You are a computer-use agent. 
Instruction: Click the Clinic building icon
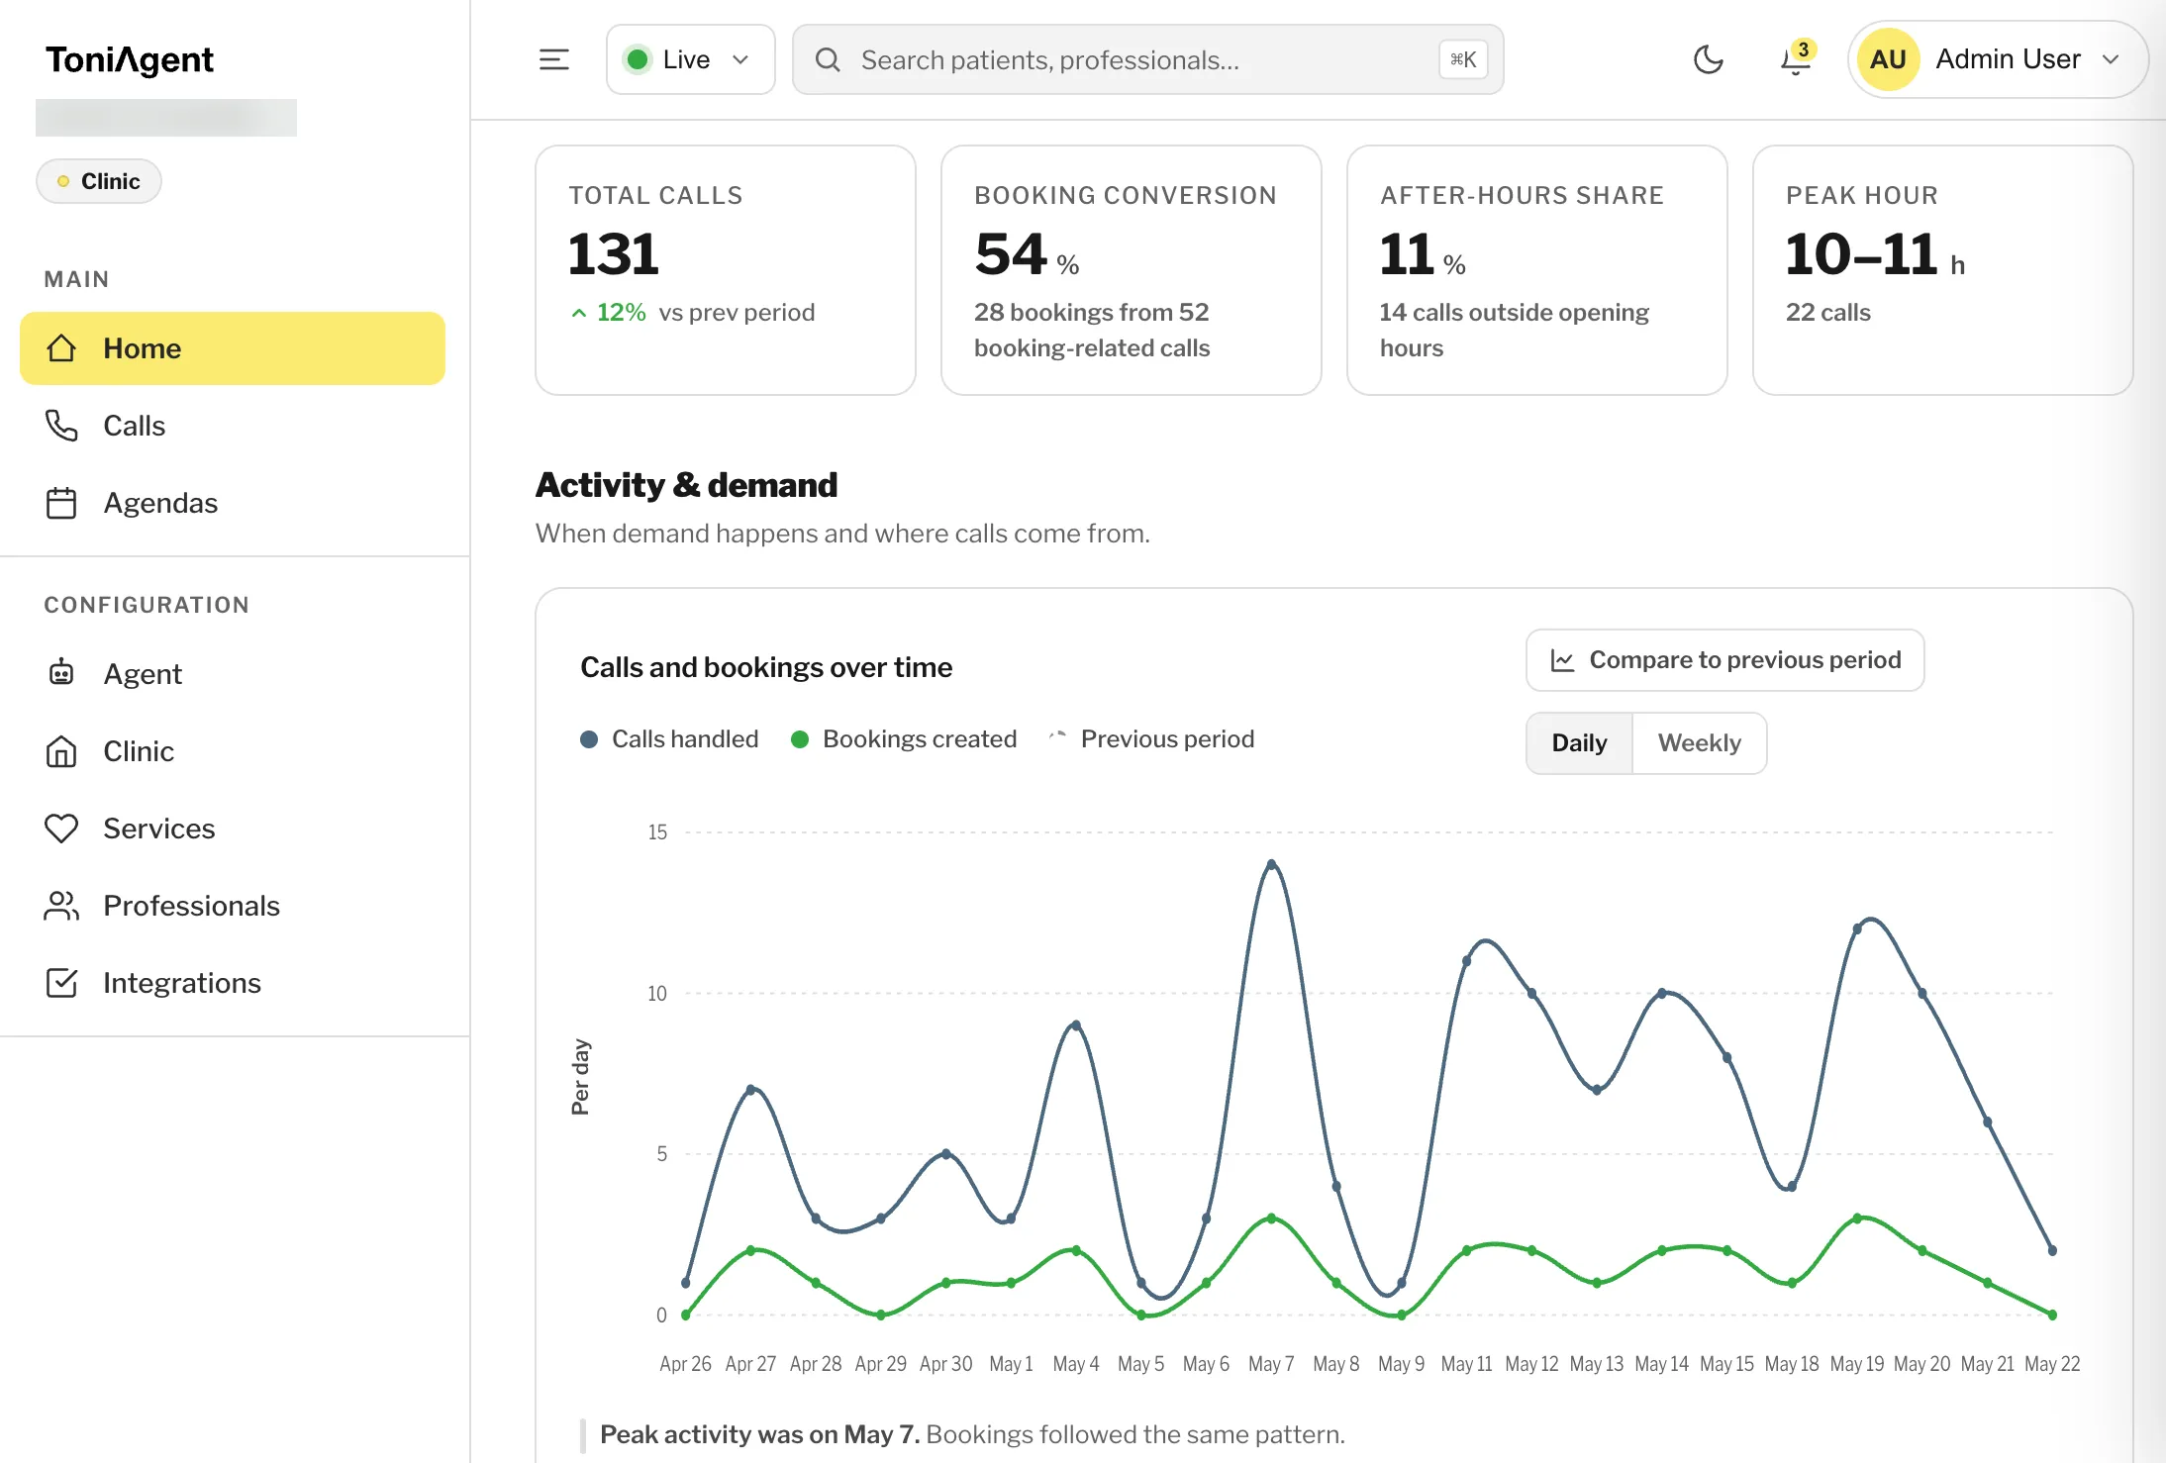tap(61, 751)
